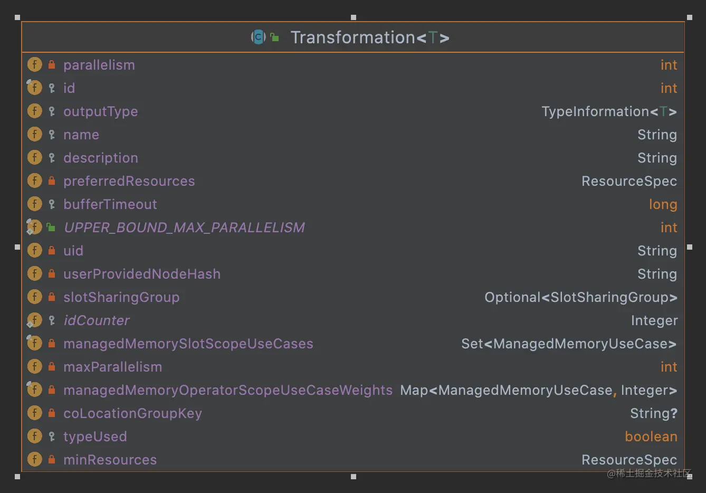This screenshot has width=706, height=493.
Task: Click the managedMemorySlotScopeUseCases field
Action: 188,344
